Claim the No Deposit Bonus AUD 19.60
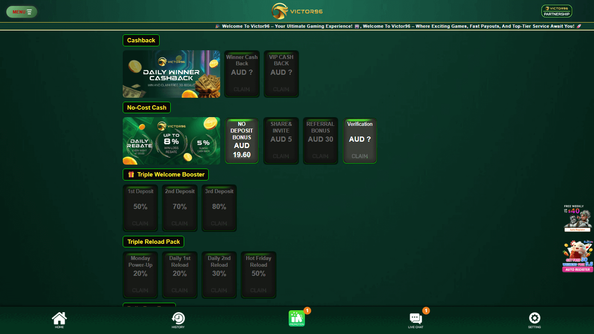This screenshot has width=594, height=334. pos(242,140)
